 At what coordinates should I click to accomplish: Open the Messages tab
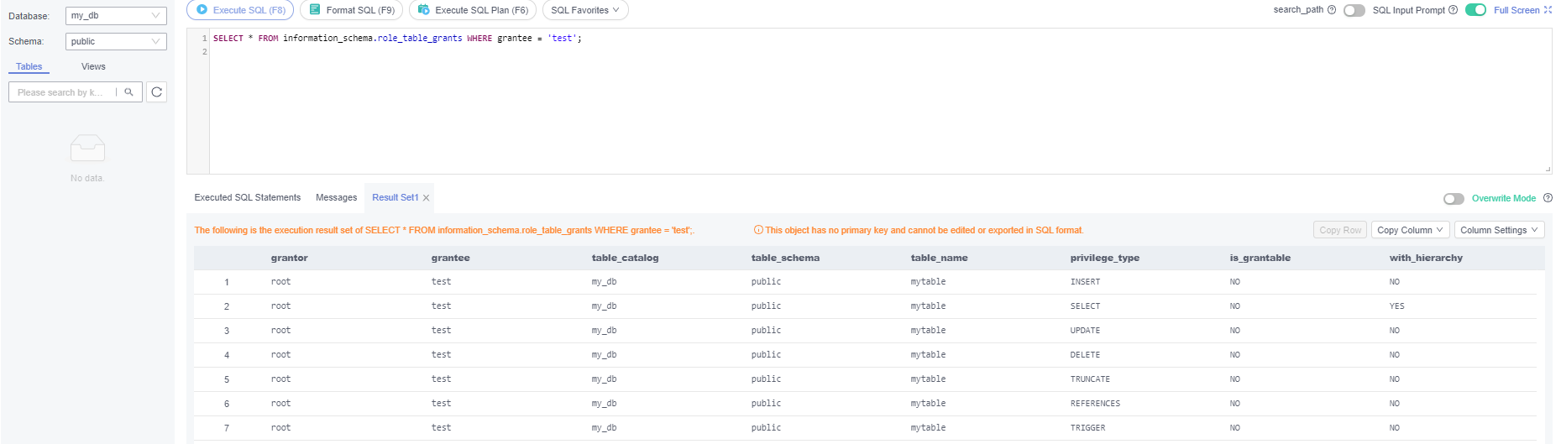pos(336,197)
